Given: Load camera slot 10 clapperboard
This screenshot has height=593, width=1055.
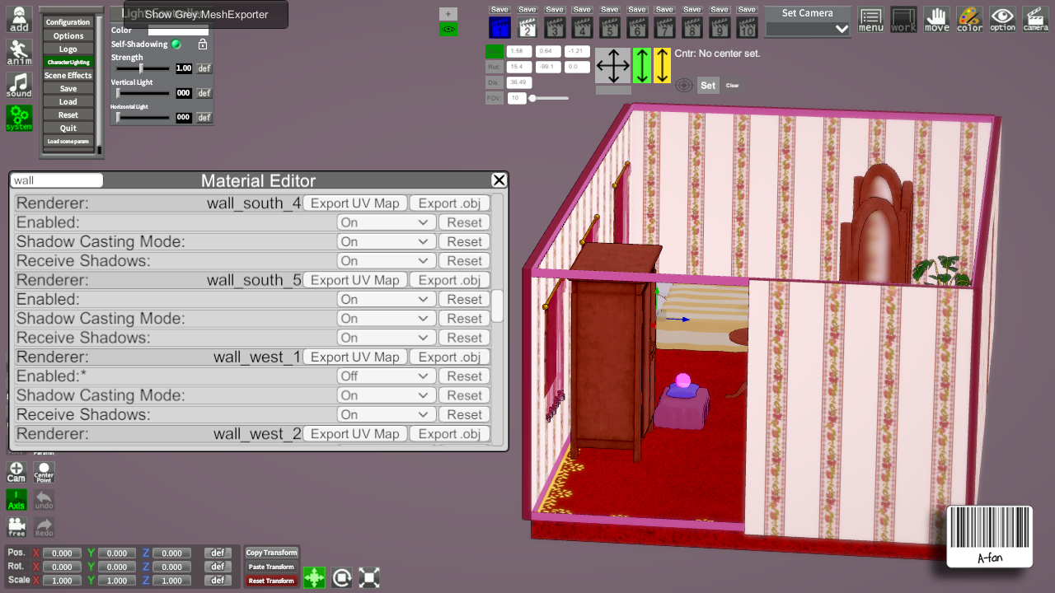Looking at the screenshot, I should tap(747, 27).
